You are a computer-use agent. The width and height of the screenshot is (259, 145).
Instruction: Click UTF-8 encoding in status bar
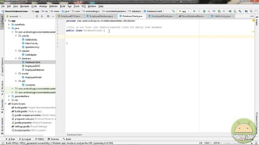click(217, 143)
